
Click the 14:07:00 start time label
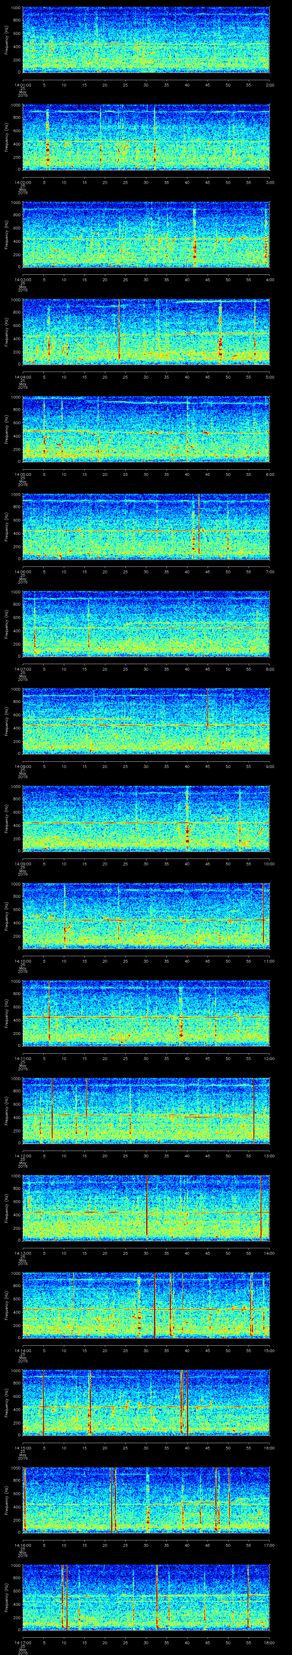click(x=23, y=670)
